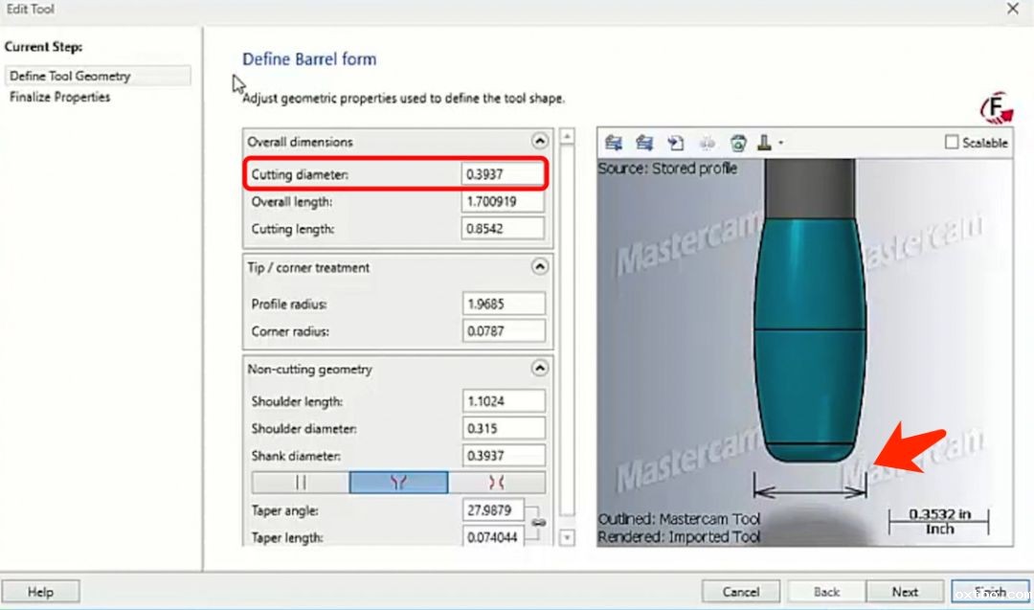The height and width of the screenshot is (610, 1034).
Task: Select the red reverse taper shape button
Action: click(x=496, y=483)
